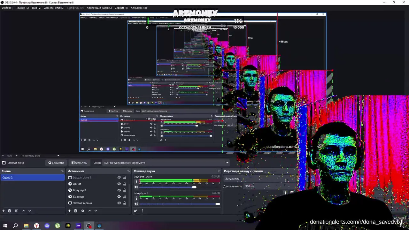This screenshot has width=409, height=230.
Task: Pop out the Сцены dock panel
Action: [x=63, y=171]
